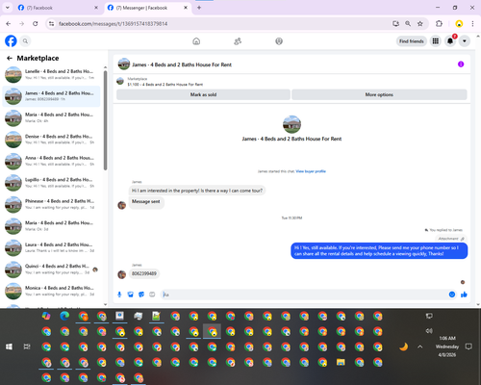Viewport: 481px width, 385px height.
Task: Open Anna's conversation
Action: click(x=51, y=161)
